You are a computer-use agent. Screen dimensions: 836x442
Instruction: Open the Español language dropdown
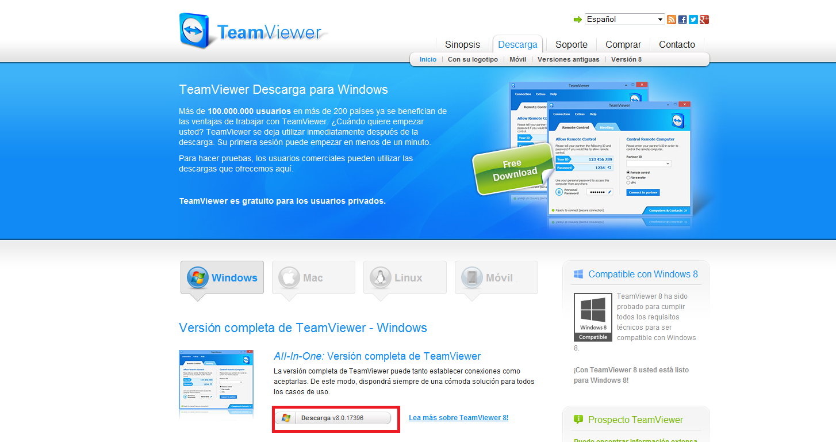pyautogui.click(x=624, y=19)
